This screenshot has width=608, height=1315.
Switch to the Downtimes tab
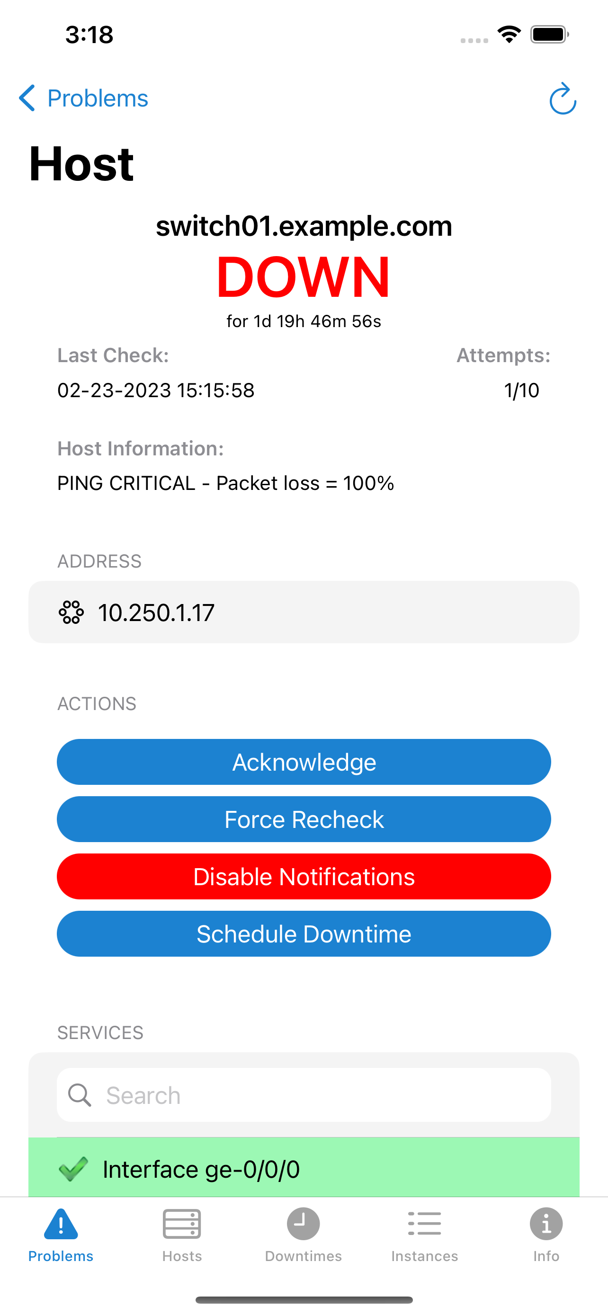303,1234
